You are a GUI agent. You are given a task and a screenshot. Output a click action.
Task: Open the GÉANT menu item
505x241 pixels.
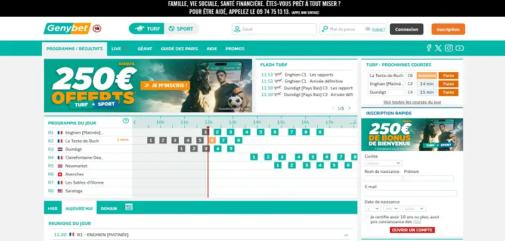pyautogui.click(x=145, y=49)
